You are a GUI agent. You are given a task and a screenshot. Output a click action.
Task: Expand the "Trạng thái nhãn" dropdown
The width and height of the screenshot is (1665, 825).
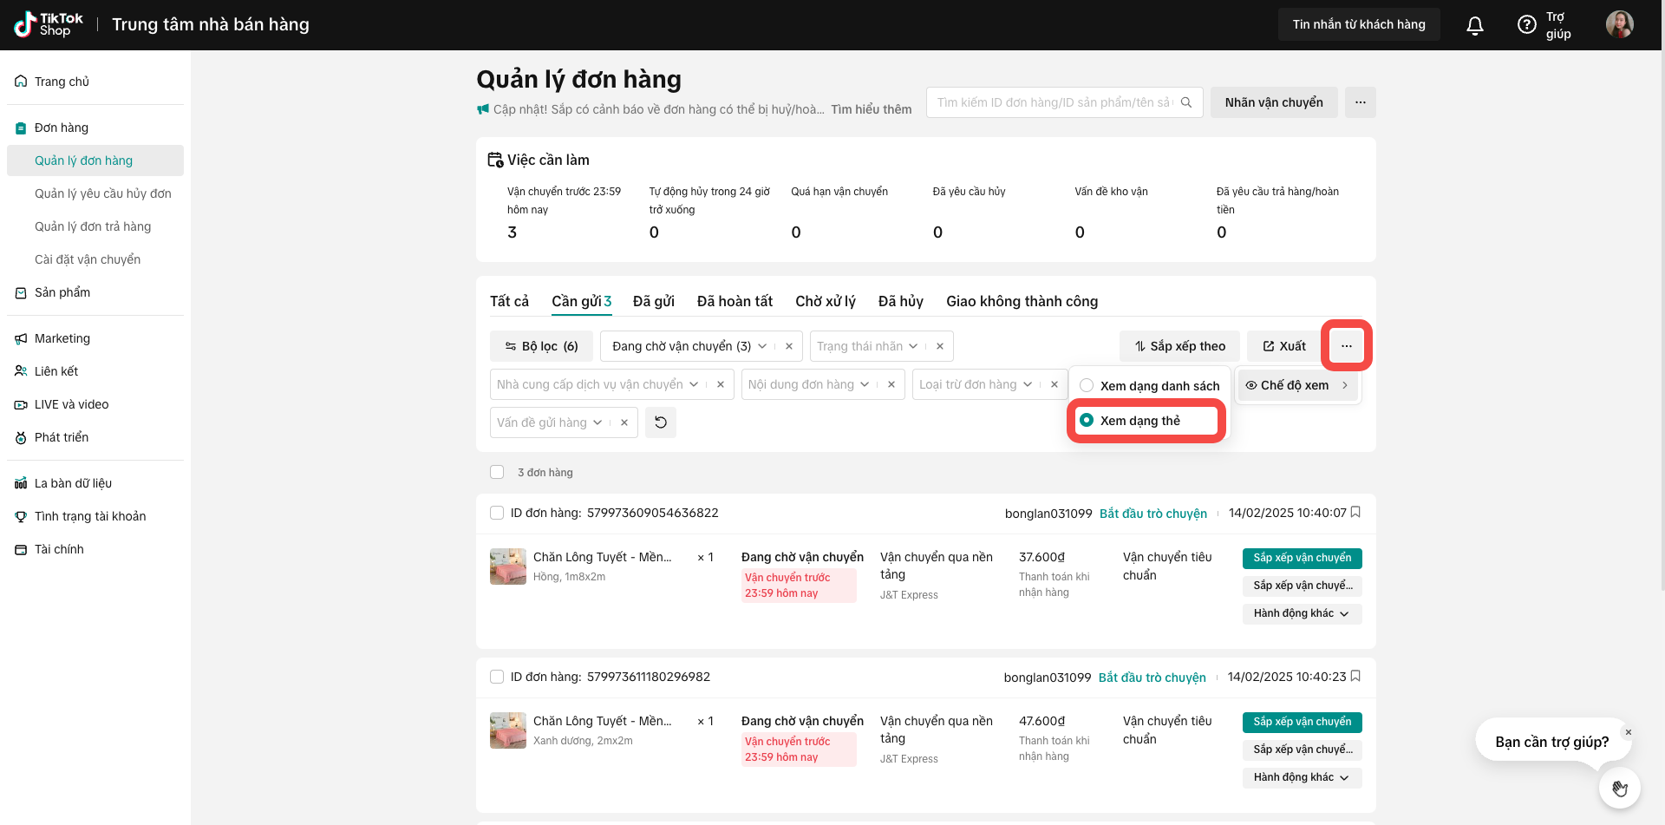click(865, 346)
